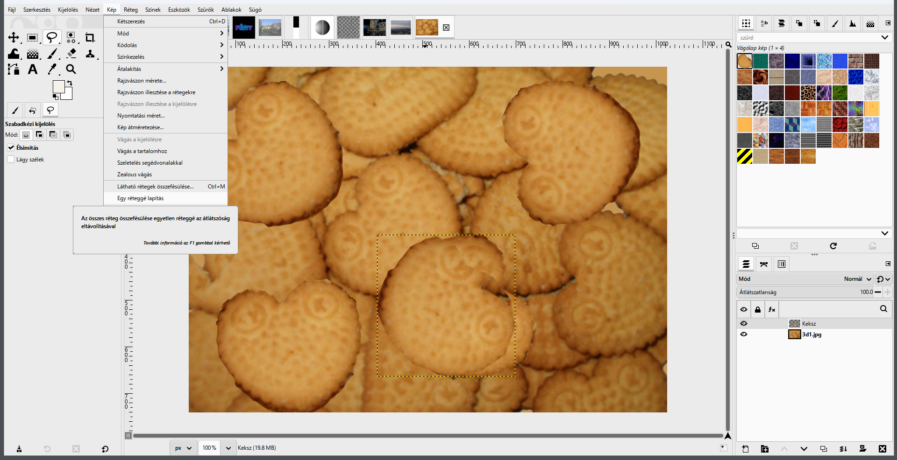Viewport: 897px width, 460px height.
Task: Close the current image tab
Action: click(446, 28)
